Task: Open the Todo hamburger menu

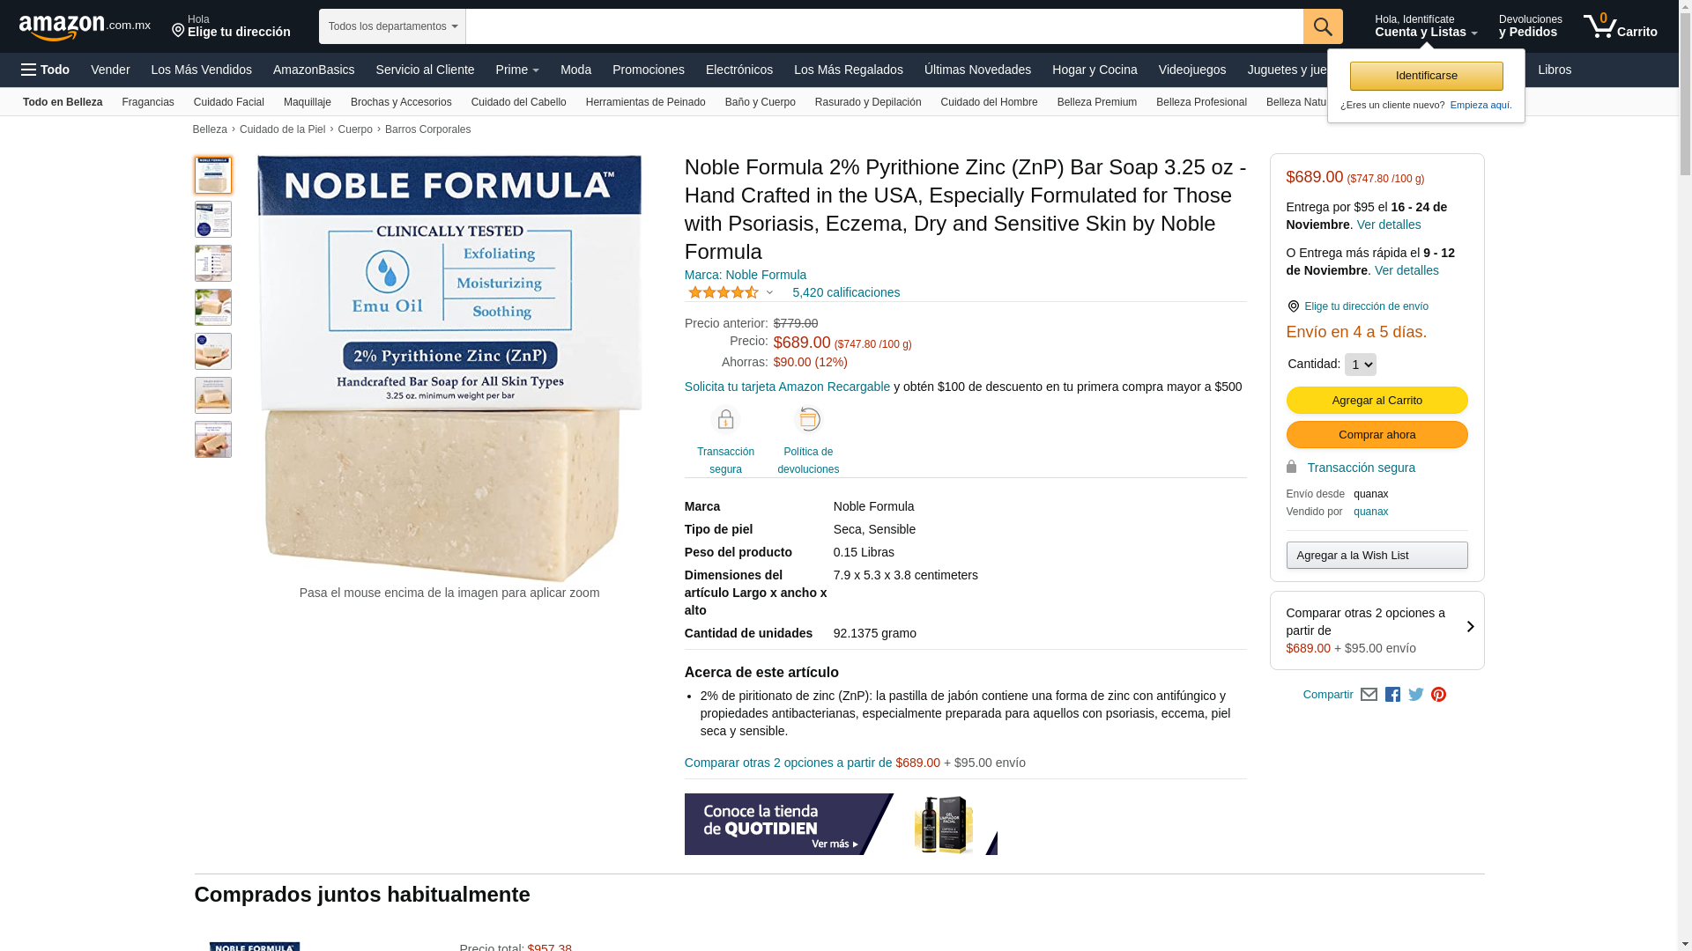Action: tap(46, 70)
